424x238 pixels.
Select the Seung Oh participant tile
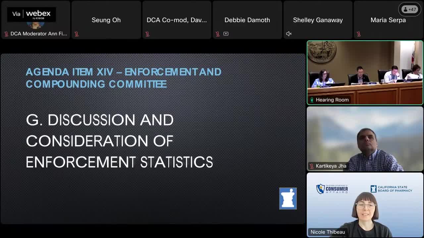106,20
